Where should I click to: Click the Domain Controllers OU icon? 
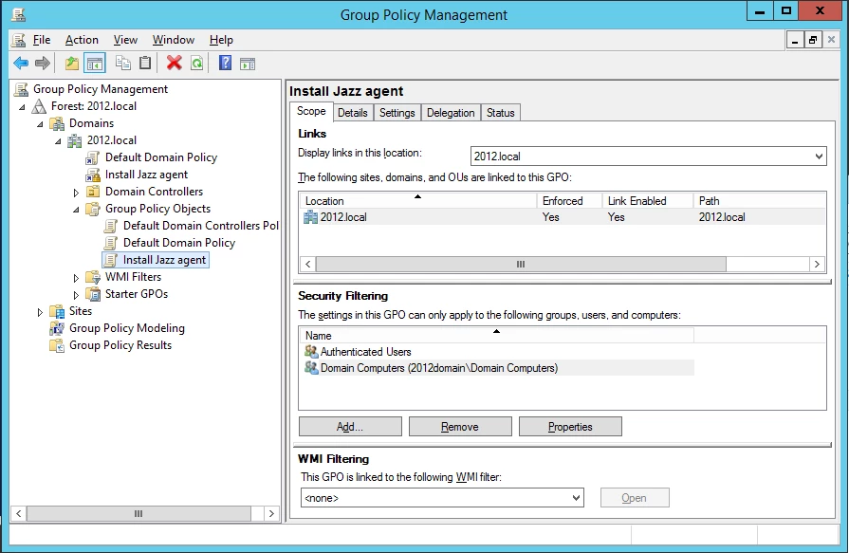point(93,192)
